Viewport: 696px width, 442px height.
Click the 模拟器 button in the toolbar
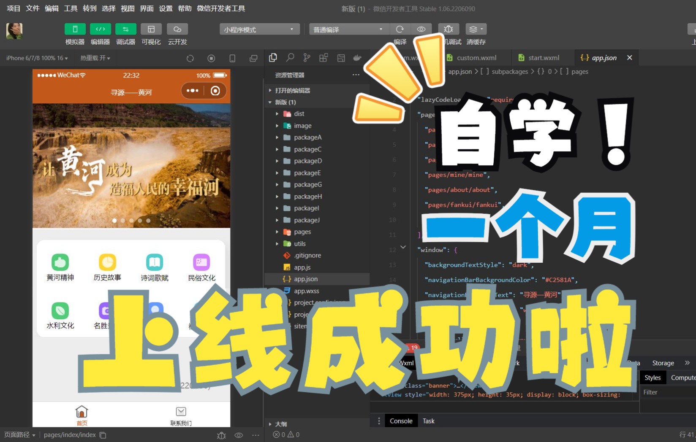[x=75, y=34]
